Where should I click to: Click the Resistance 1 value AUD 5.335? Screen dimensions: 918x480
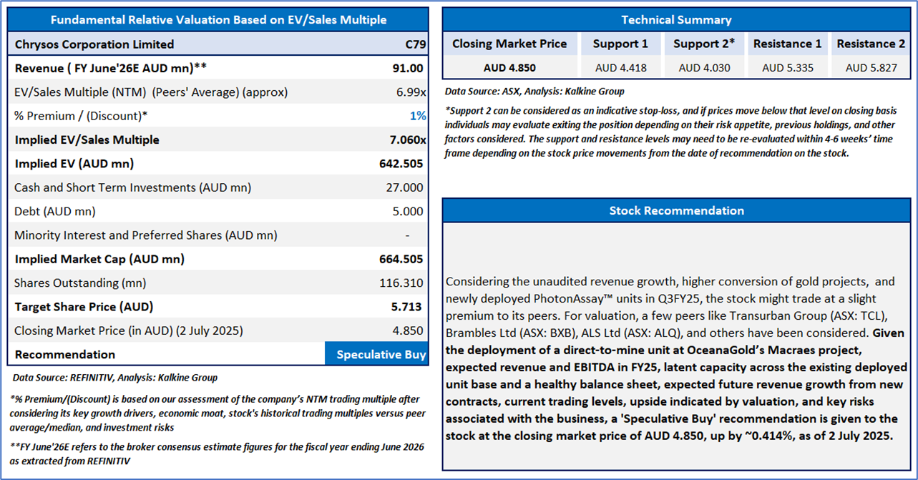787,68
